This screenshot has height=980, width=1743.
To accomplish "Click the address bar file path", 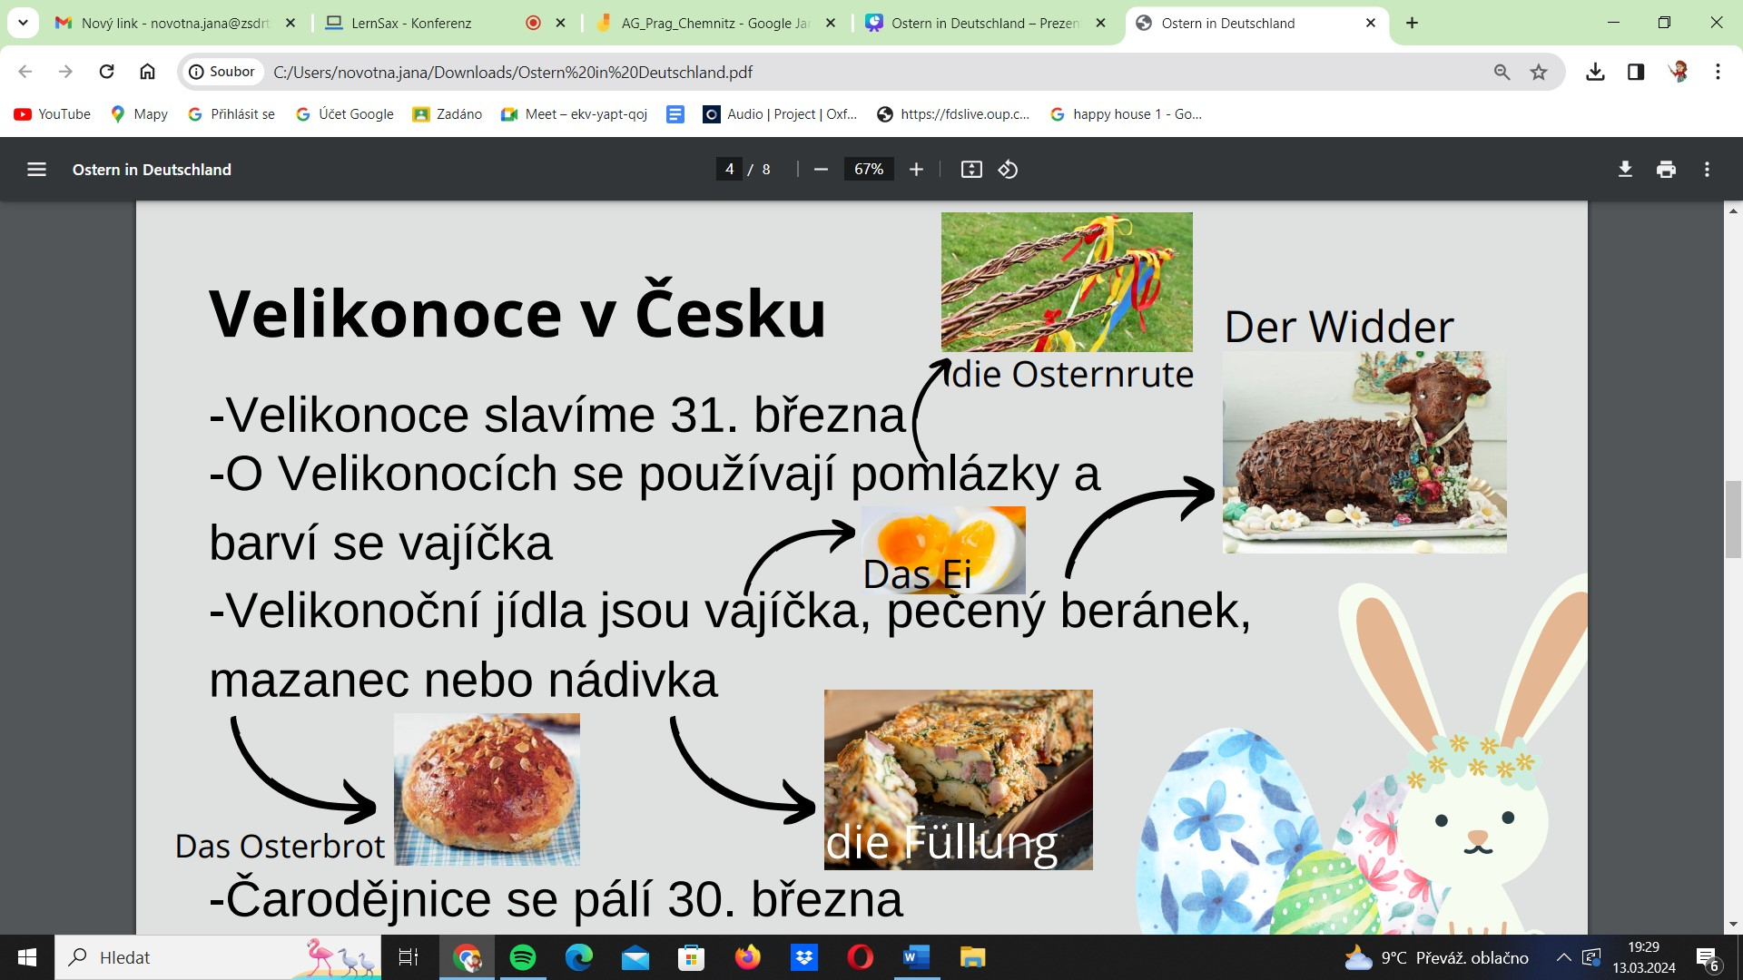I will (513, 72).
